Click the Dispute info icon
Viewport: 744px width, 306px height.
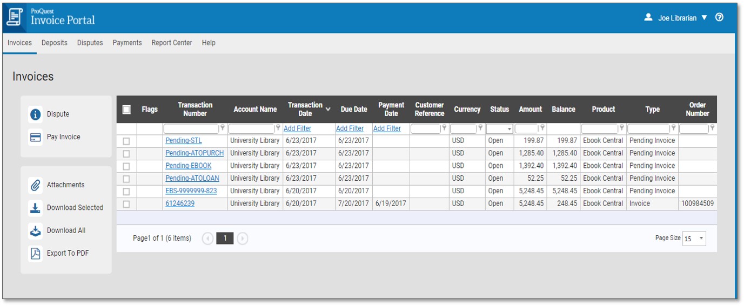(x=36, y=114)
